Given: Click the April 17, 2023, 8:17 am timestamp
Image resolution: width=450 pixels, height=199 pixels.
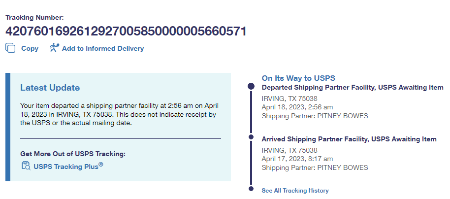Looking at the screenshot, I should 297,159.
